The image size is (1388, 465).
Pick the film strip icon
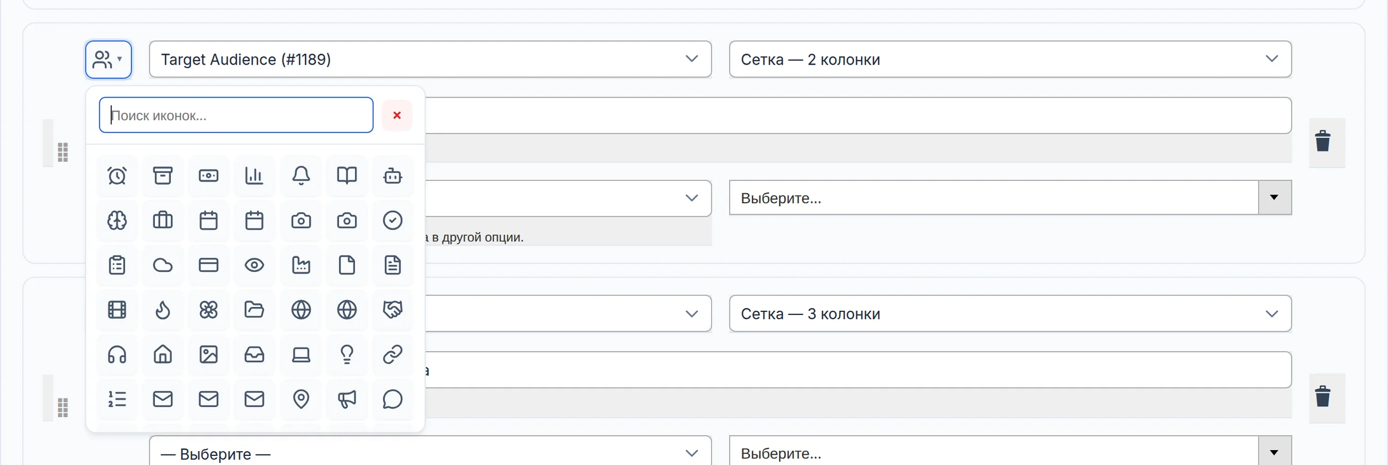[x=117, y=310]
